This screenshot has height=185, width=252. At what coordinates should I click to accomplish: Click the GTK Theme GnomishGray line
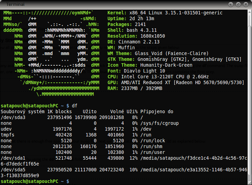pos(174,59)
